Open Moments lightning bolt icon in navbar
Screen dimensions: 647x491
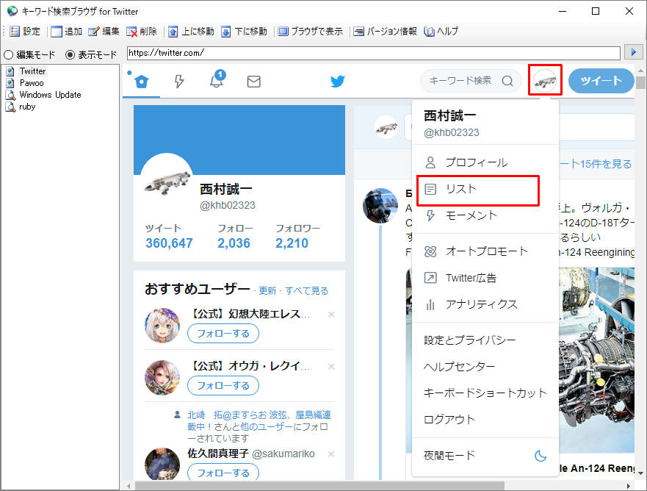pyautogui.click(x=178, y=82)
